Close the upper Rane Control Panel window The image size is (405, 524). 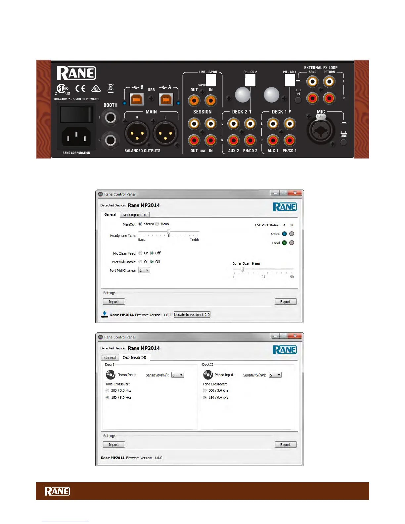pyautogui.click(x=294, y=193)
